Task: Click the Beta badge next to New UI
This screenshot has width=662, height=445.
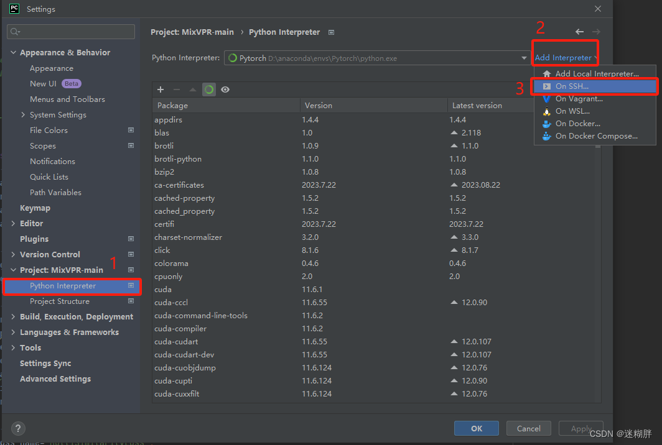Action: pyautogui.click(x=72, y=83)
